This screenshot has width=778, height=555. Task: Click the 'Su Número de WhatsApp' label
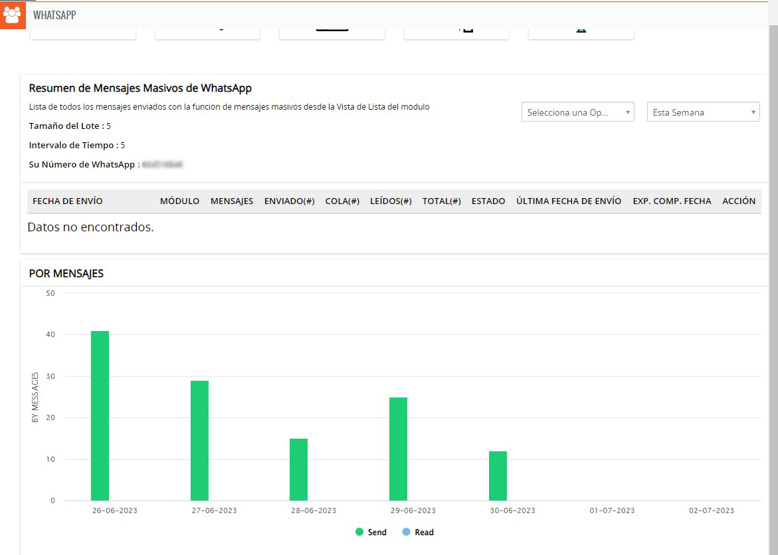point(82,165)
